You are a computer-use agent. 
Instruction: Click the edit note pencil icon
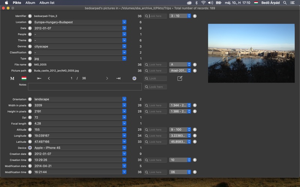[180, 78]
